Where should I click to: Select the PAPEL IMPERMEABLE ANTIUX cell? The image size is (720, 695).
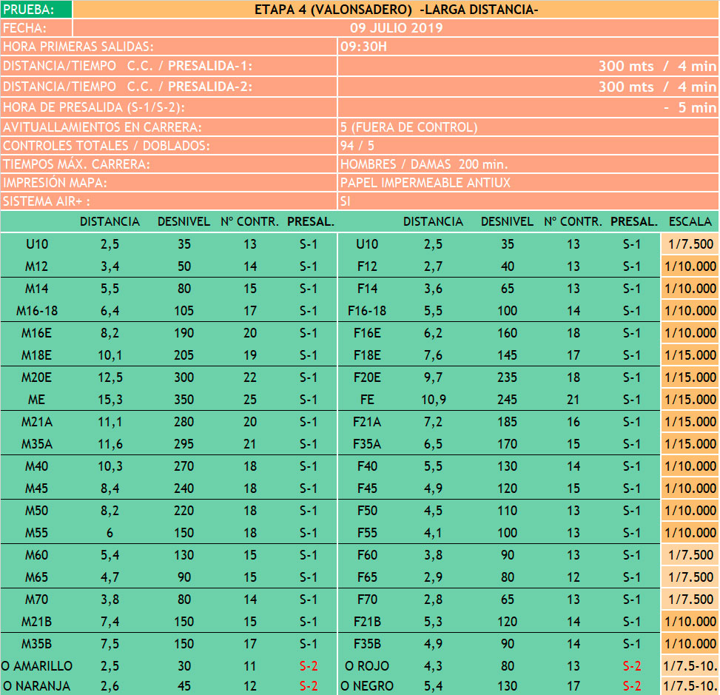point(527,182)
